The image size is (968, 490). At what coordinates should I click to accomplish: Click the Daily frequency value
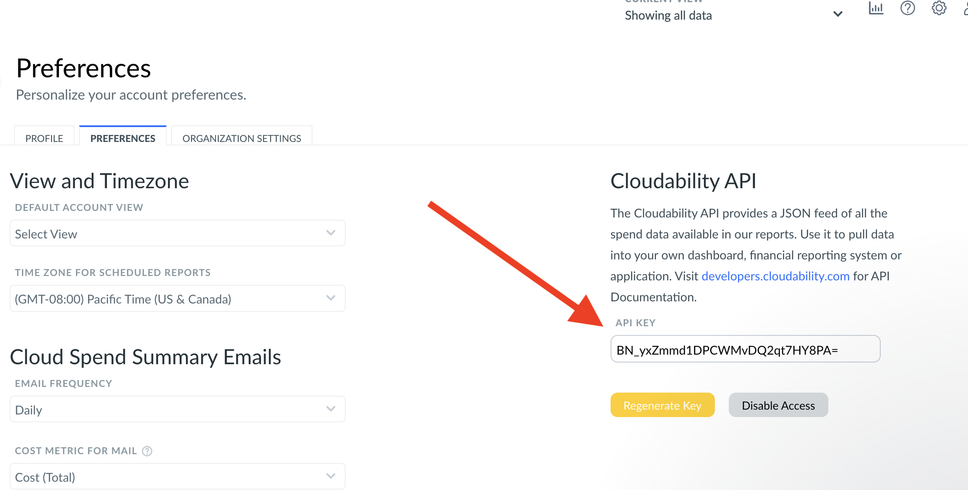29,410
